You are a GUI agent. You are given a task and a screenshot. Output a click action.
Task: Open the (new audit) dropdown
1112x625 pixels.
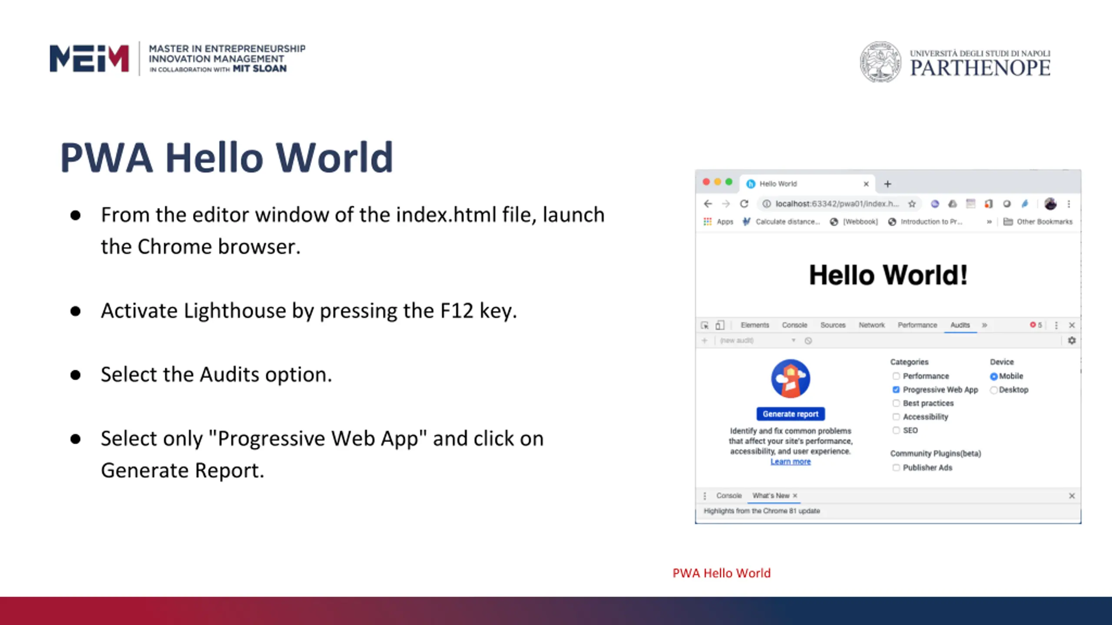click(758, 341)
